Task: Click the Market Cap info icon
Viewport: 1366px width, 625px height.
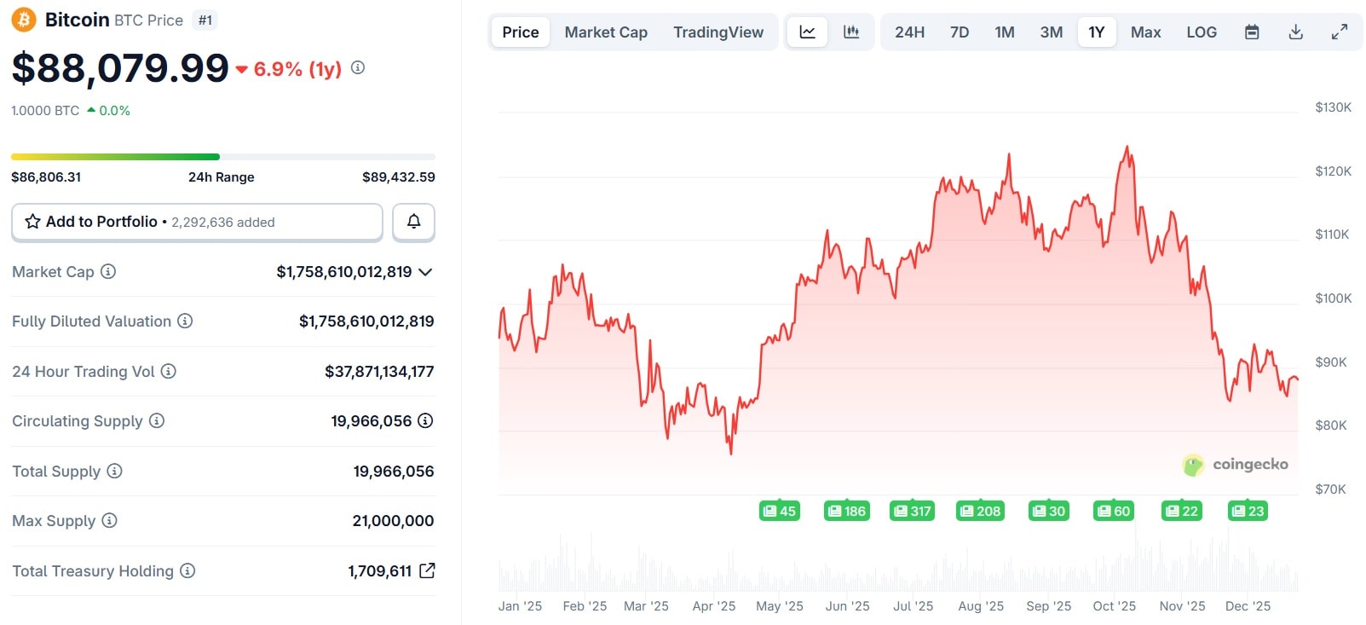Action: tap(108, 272)
